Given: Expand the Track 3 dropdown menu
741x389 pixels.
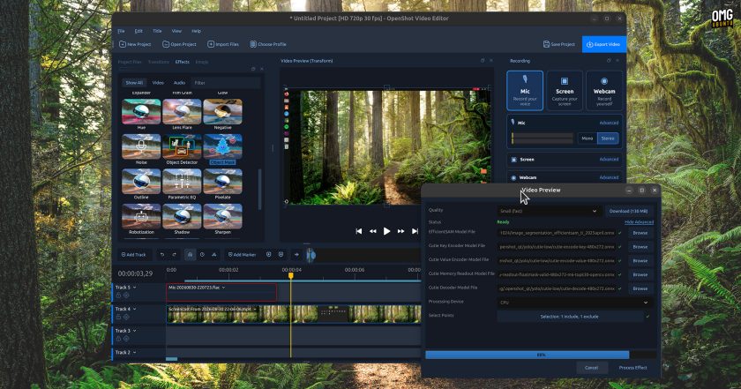Looking at the screenshot, I should coord(135,331).
